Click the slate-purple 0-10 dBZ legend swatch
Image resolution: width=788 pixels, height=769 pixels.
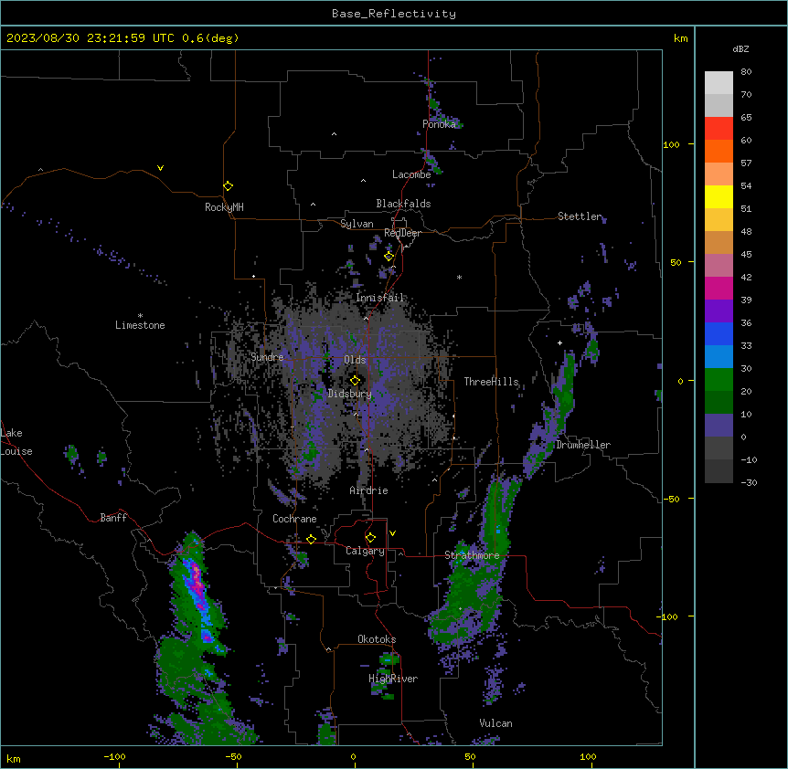(x=719, y=426)
